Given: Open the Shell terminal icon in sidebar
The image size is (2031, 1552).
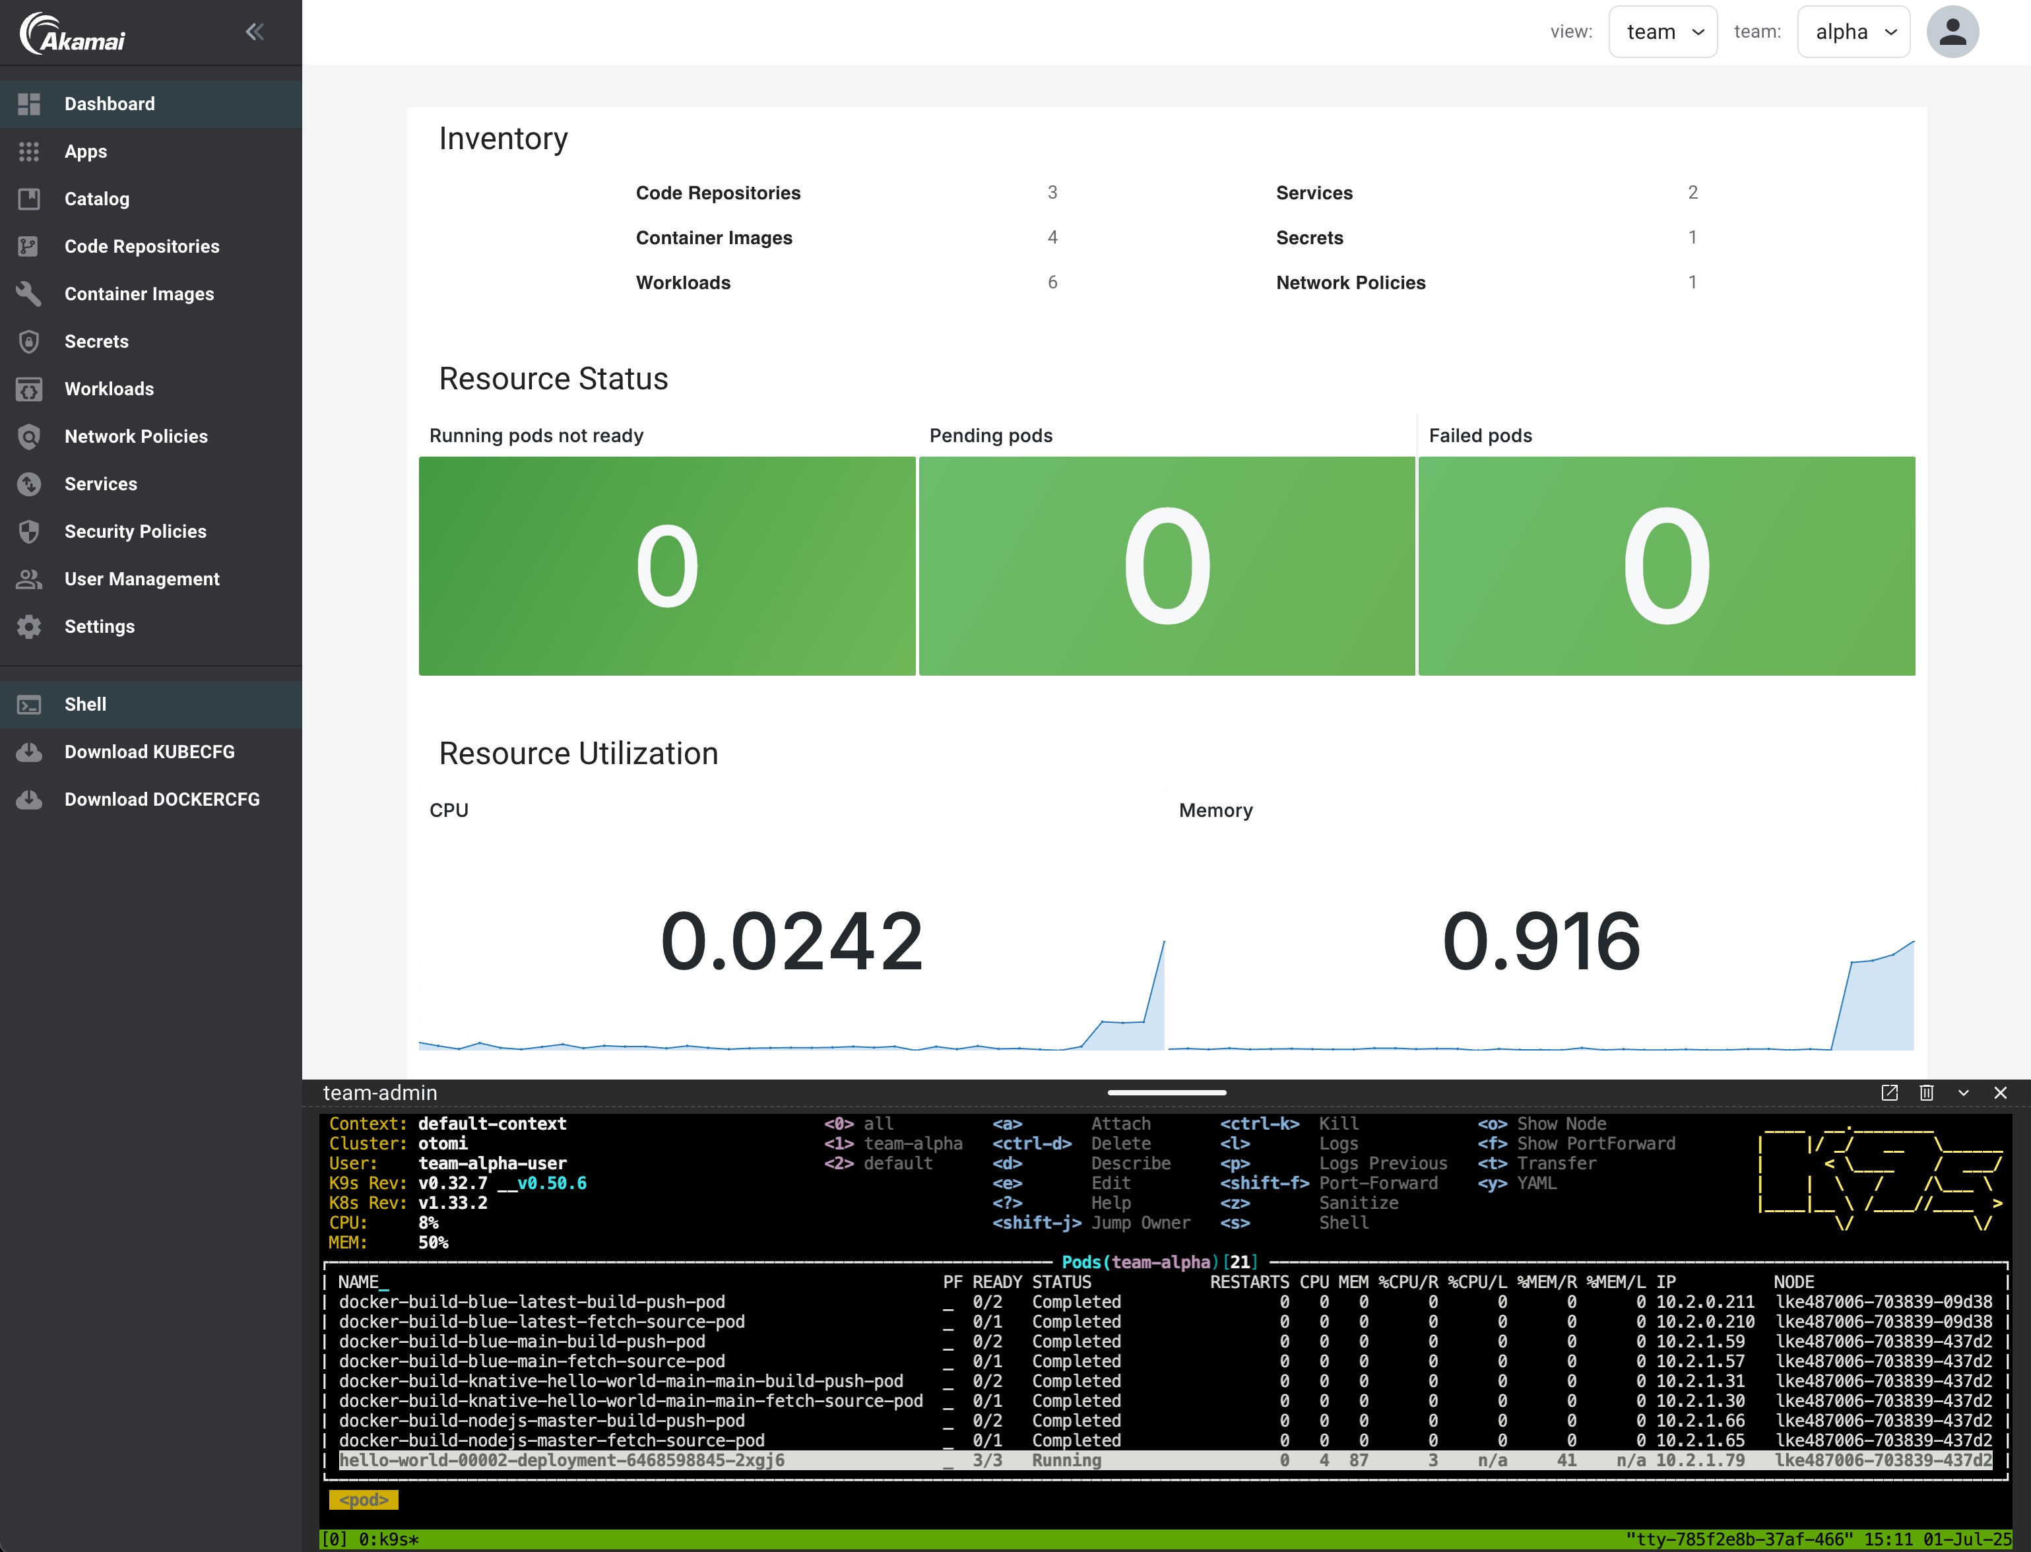Looking at the screenshot, I should 28,704.
